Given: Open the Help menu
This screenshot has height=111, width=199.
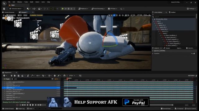Looking at the screenshot, I should (x=49, y=2).
